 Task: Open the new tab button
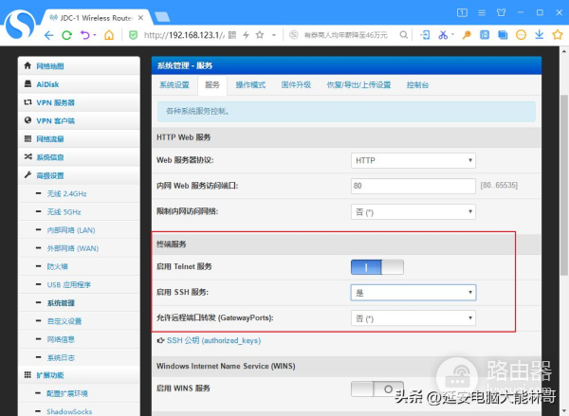[x=161, y=15]
